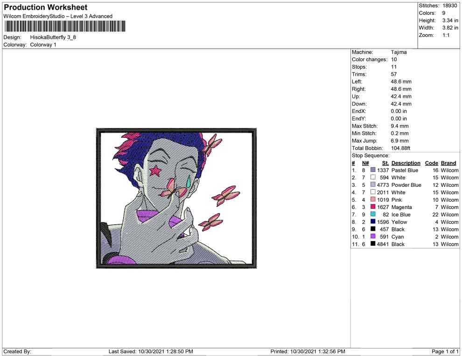
Task: Click the Total Bobbin value 104.88ft
Action: (x=401, y=148)
